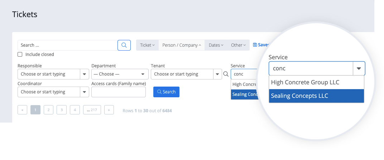Open the Responsible dropdown arrow
Image resolution: width=384 pixels, height=160 pixels.
(x=85, y=74)
